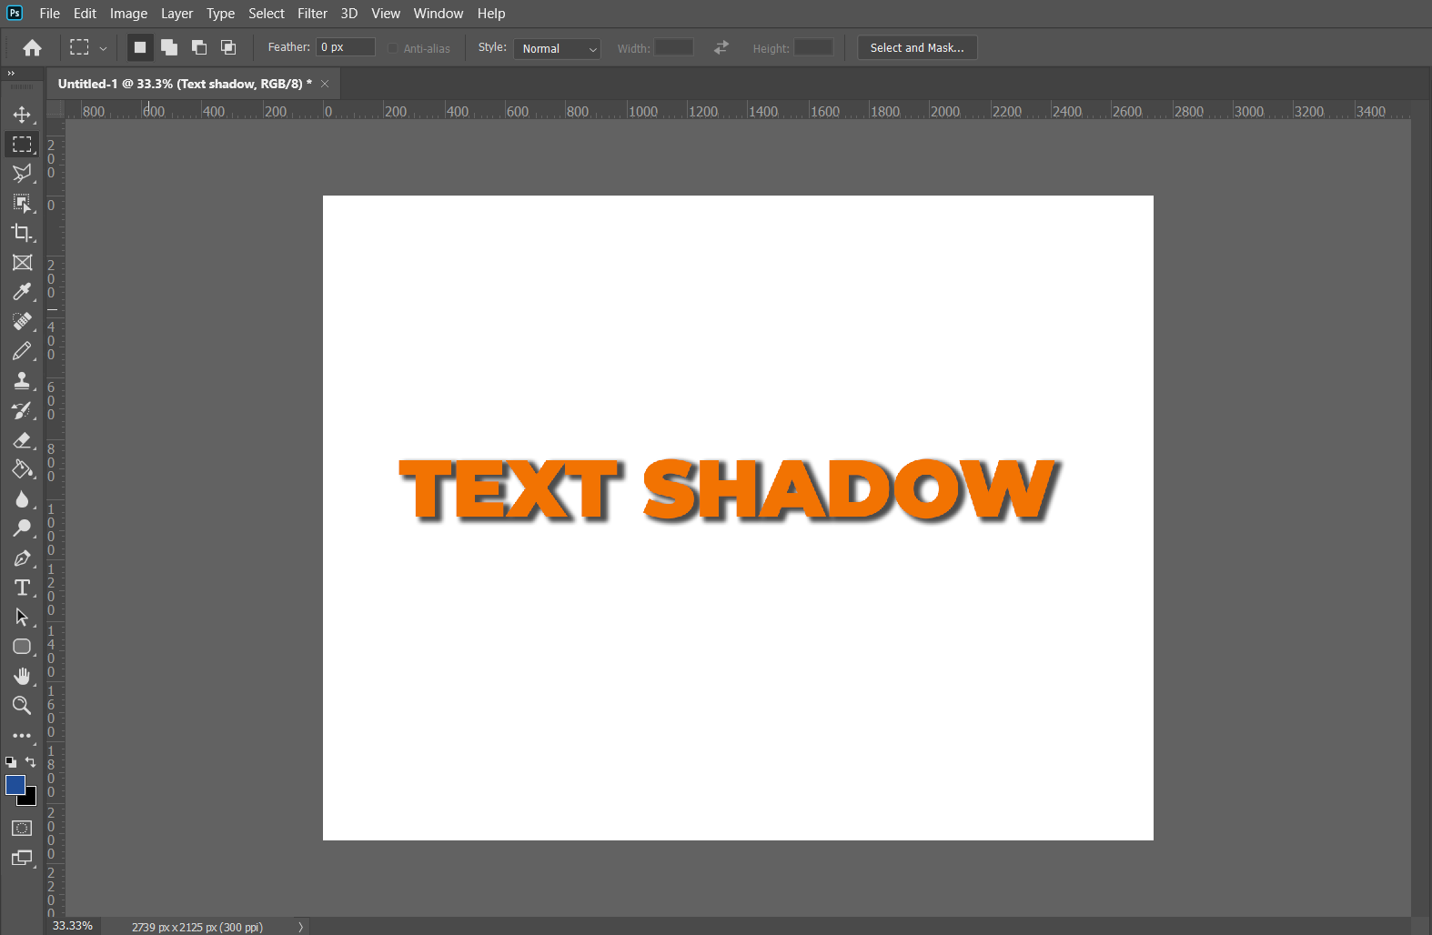
Task: Open the Filter menu
Action: pyautogui.click(x=312, y=14)
